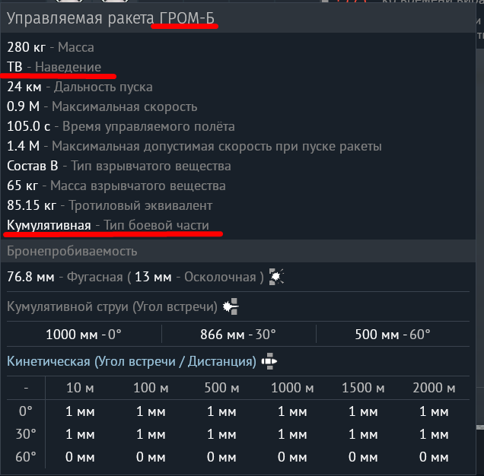Click the kinetic penetration shell icon
Screen dimensions: 484x476
point(269,361)
